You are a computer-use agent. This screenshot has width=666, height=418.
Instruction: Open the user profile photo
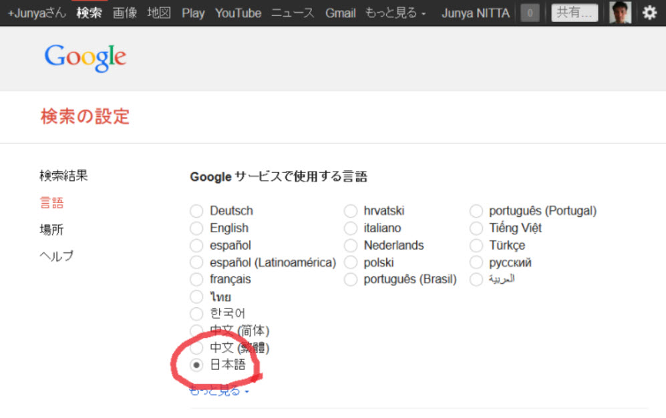pyautogui.click(x=620, y=13)
